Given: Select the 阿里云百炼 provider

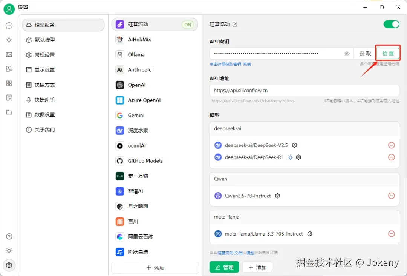Looking at the screenshot, I should 155,237.
